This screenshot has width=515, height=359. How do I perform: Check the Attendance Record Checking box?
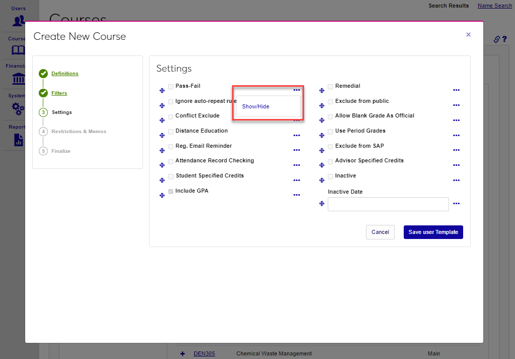click(x=171, y=162)
